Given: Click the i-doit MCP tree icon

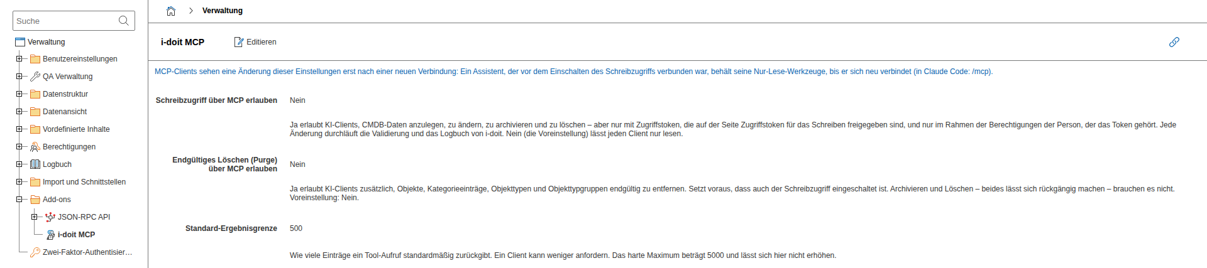Looking at the screenshot, I should (x=50, y=235).
